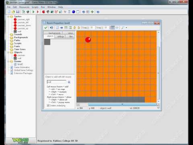
Task: Click the object name field showing wall
Action: [57, 82]
